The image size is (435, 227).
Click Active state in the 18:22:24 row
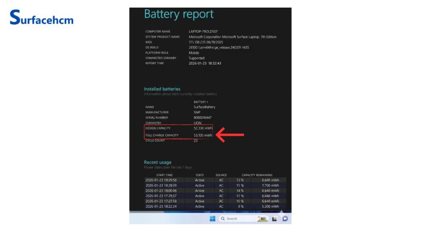click(200, 207)
